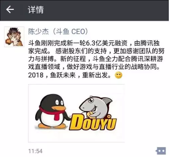The image size is (170, 158).
Task: Tap the 详情 page title
Action: pos(36,10)
